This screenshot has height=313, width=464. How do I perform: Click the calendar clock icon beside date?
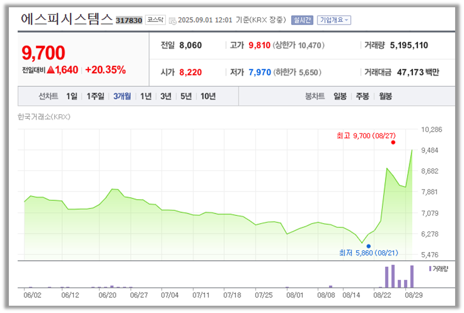(x=173, y=21)
